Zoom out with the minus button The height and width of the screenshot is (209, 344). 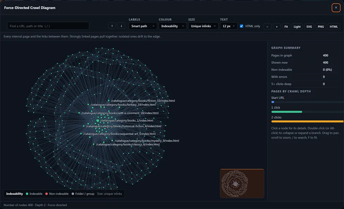click(267, 27)
